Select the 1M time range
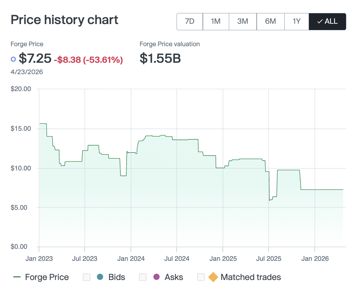Viewport: 357px width, 294px height. coord(215,21)
